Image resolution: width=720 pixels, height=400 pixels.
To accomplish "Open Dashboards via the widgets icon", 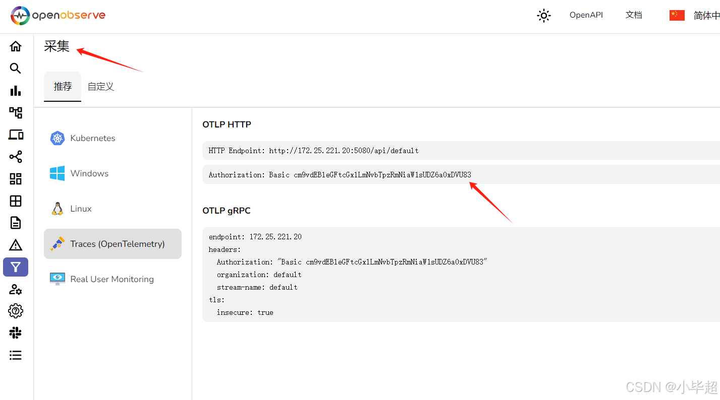I will pos(16,179).
